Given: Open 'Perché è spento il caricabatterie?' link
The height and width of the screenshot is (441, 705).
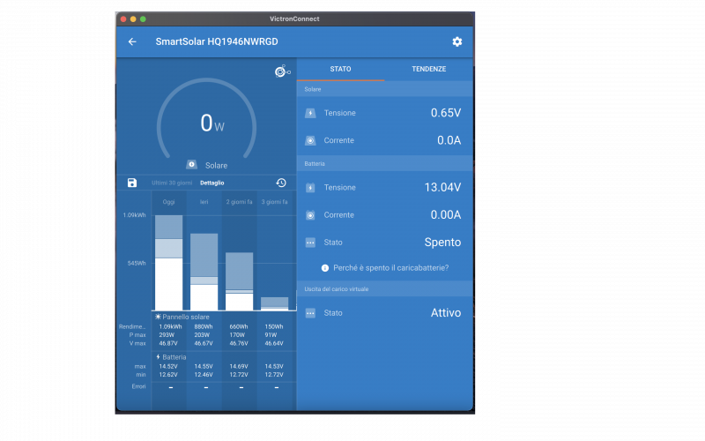Looking at the screenshot, I should tap(390, 268).
